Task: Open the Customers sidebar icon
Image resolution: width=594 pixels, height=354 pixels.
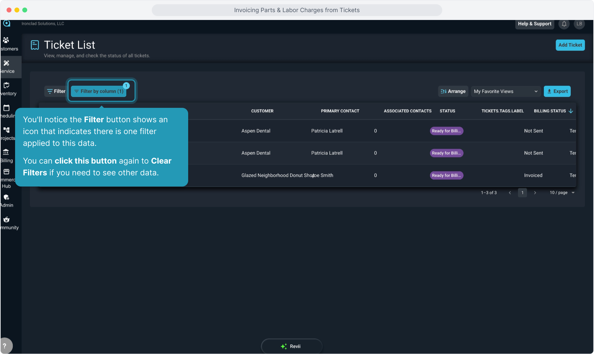Action: click(6, 40)
